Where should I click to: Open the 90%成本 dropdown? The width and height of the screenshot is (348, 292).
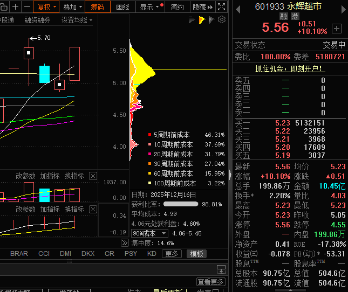(x=149, y=233)
